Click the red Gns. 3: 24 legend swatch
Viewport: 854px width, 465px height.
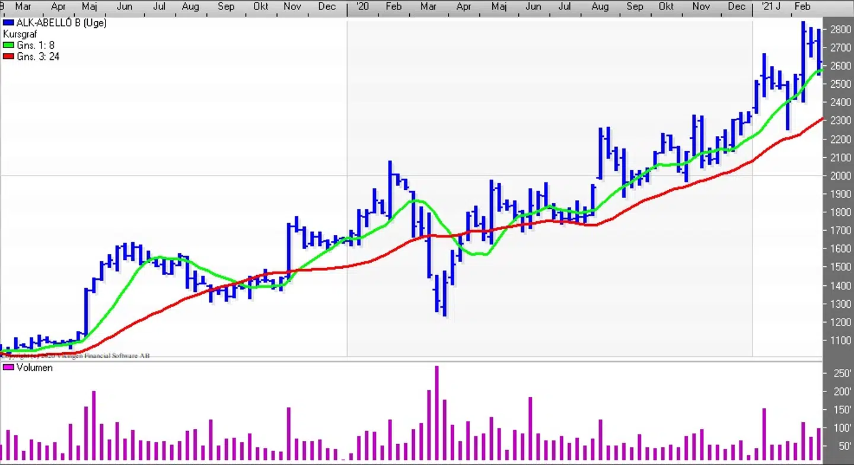click(8, 57)
